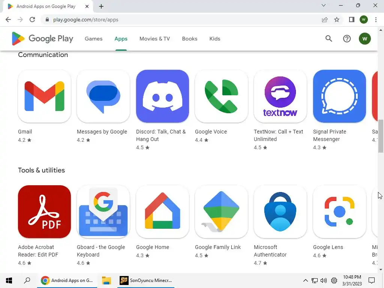Select the Apps tab
The height and width of the screenshot is (288, 384).
pos(121,39)
